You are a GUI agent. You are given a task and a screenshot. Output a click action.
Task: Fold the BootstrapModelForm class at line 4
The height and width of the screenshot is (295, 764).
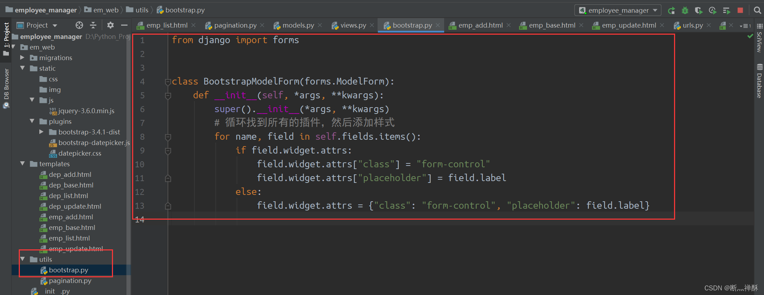[168, 82]
